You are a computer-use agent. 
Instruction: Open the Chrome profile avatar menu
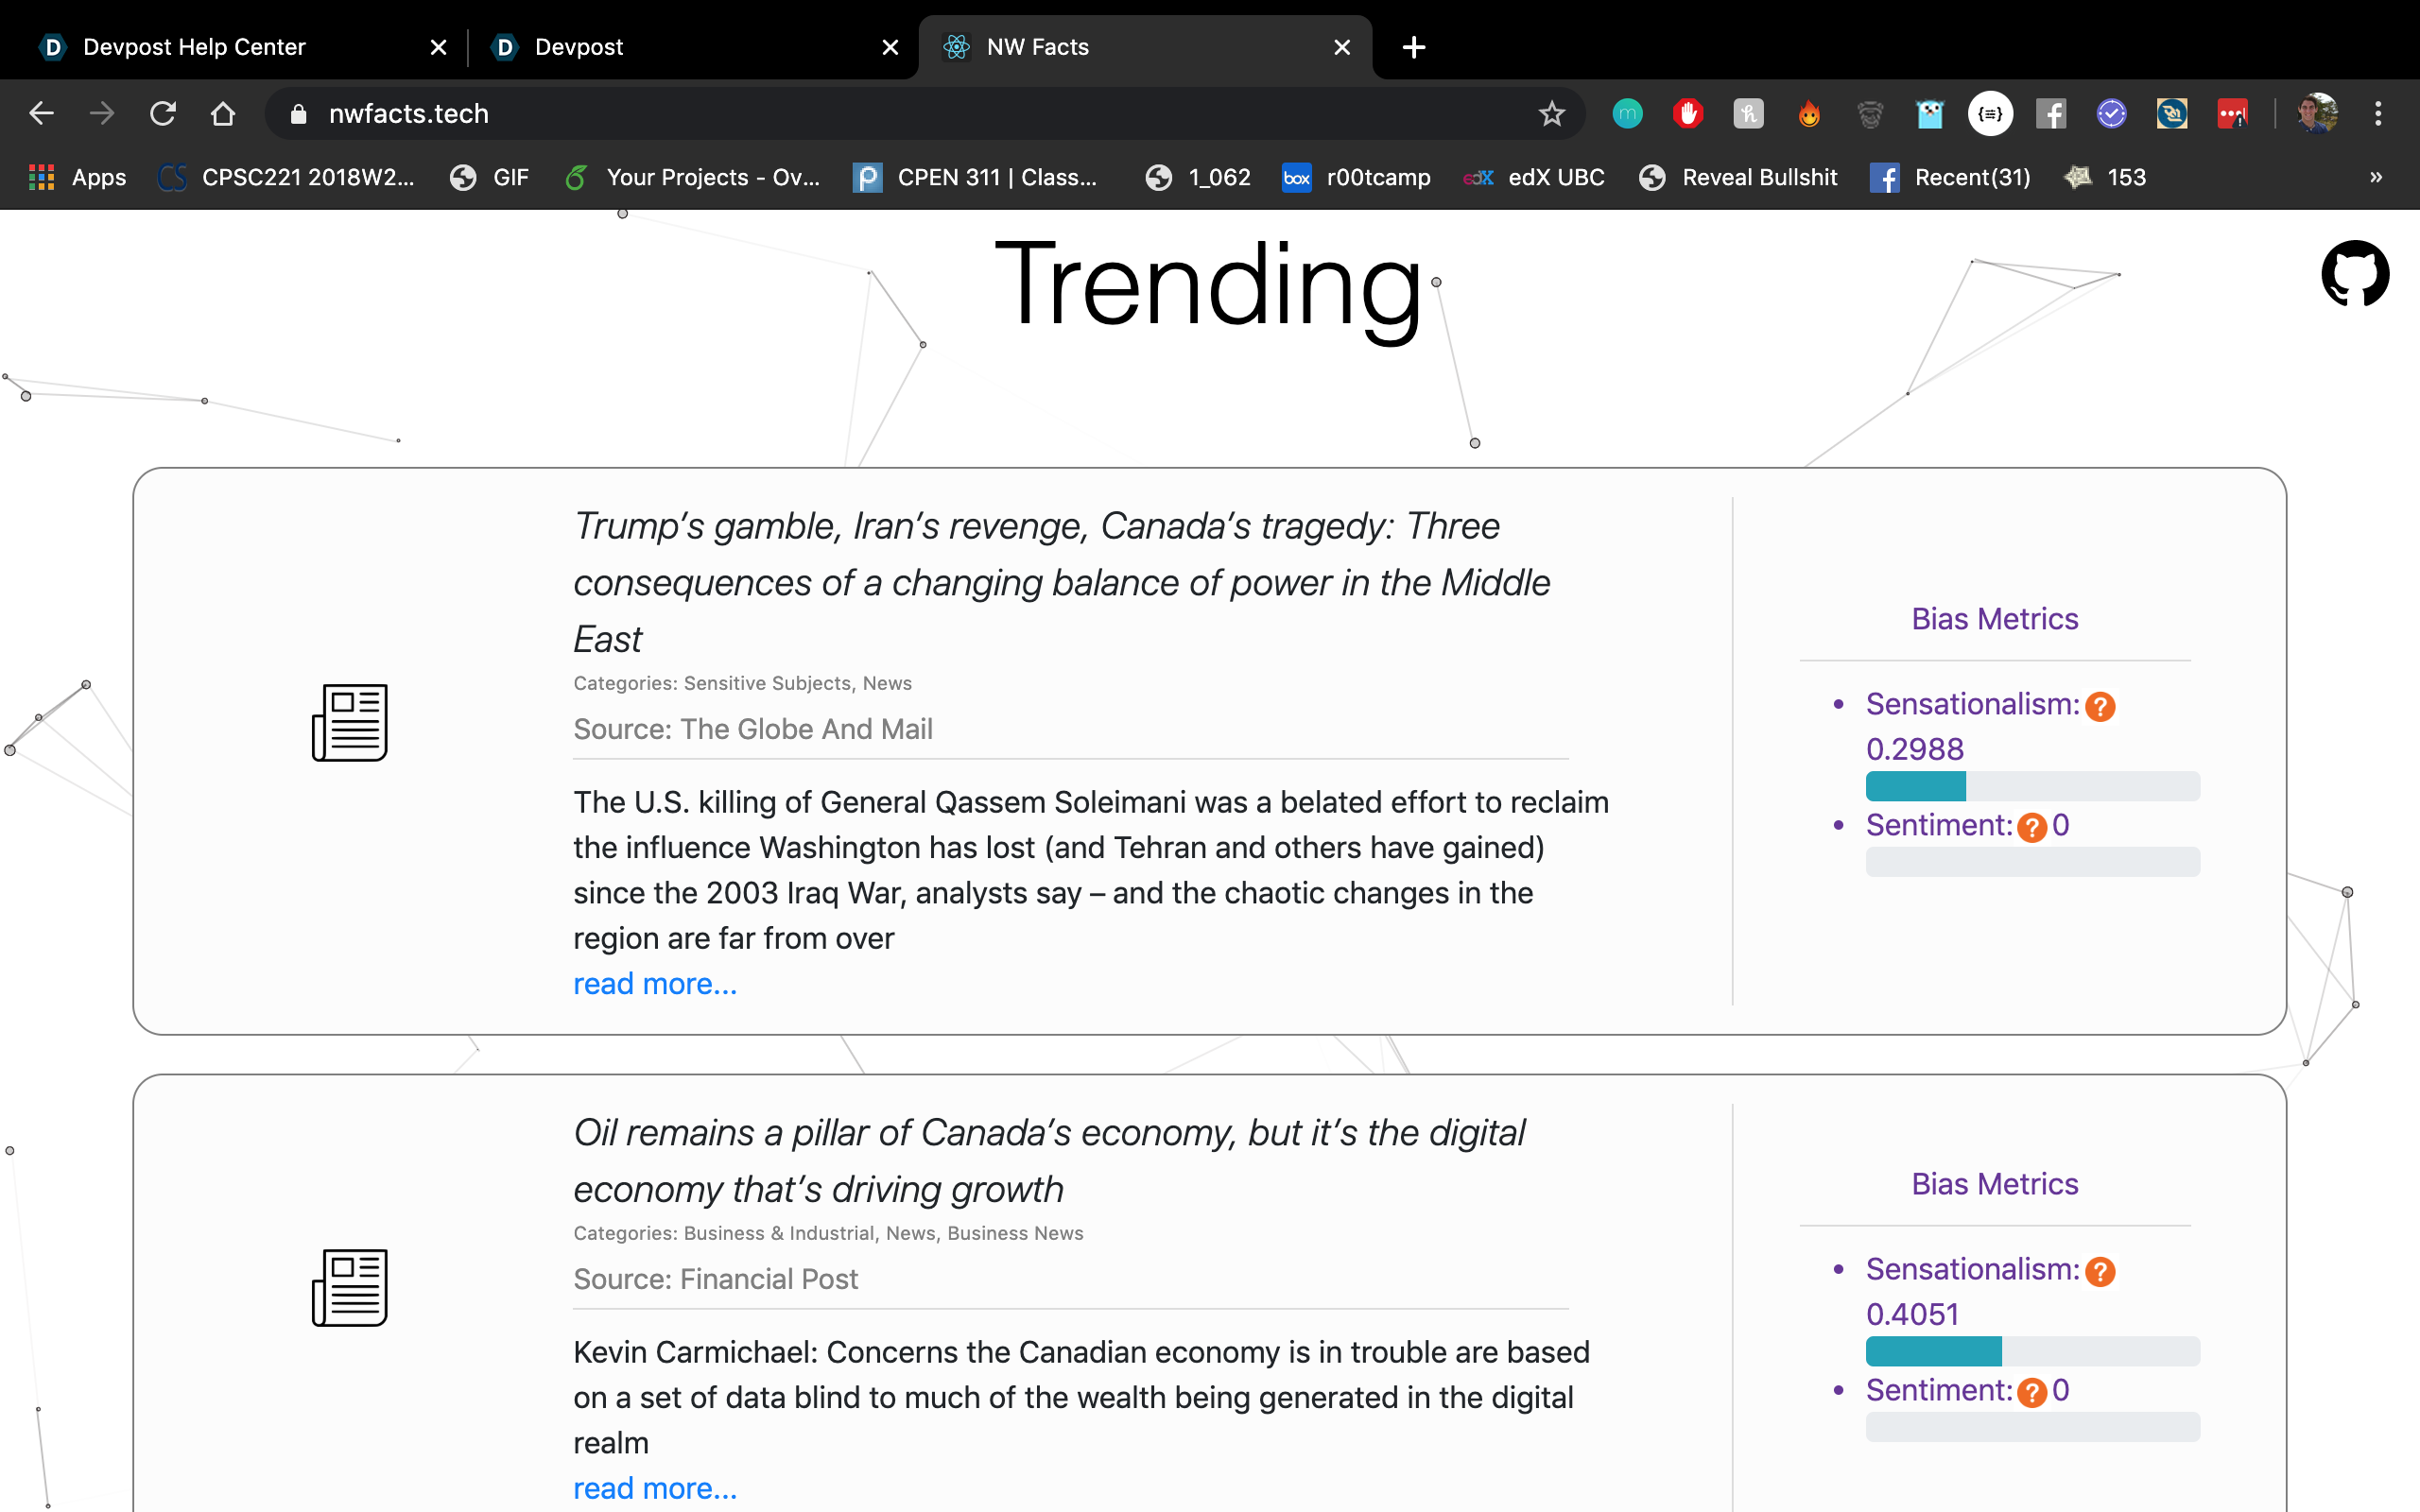[2317, 114]
